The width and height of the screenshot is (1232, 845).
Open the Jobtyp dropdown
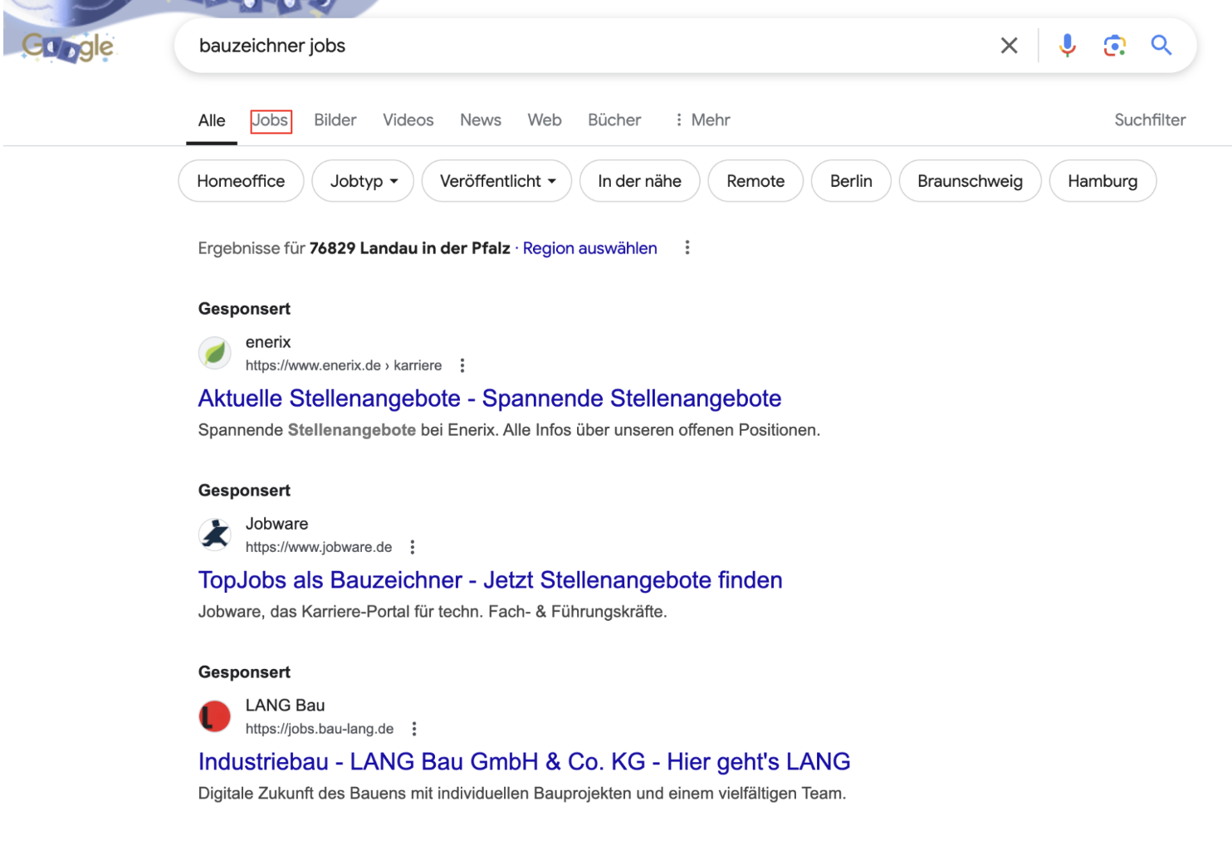[x=363, y=181]
